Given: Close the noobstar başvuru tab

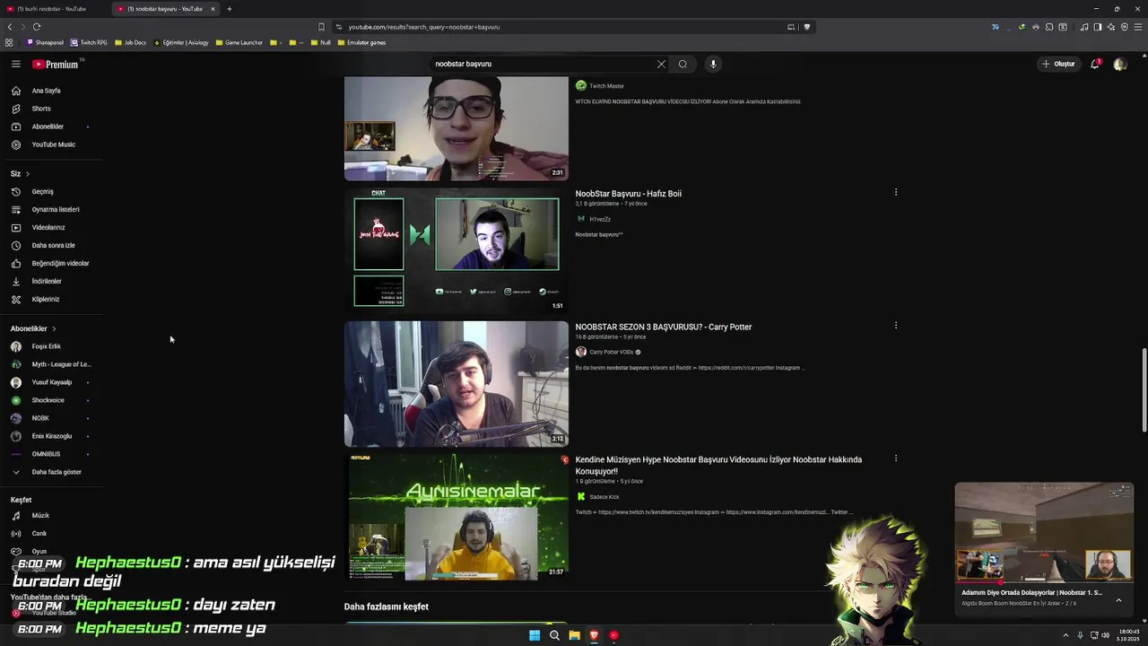Looking at the screenshot, I should [x=213, y=9].
